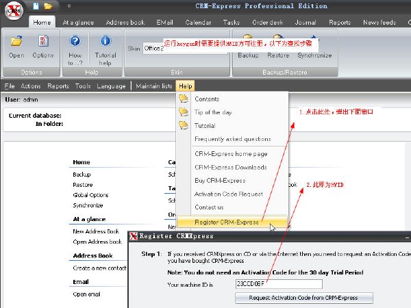Click the machine ID field in Register dialog
This screenshot has height=308, width=411.
pyautogui.click(x=279, y=284)
